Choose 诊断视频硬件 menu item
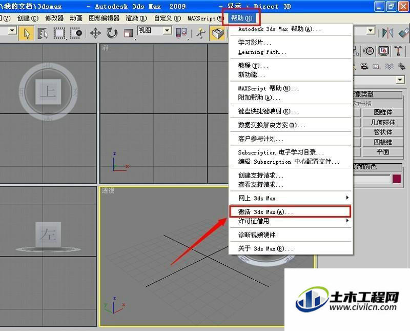 tap(291, 235)
